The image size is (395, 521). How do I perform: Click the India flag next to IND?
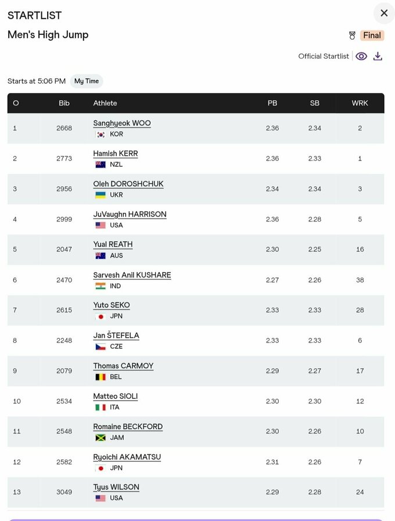point(100,286)
